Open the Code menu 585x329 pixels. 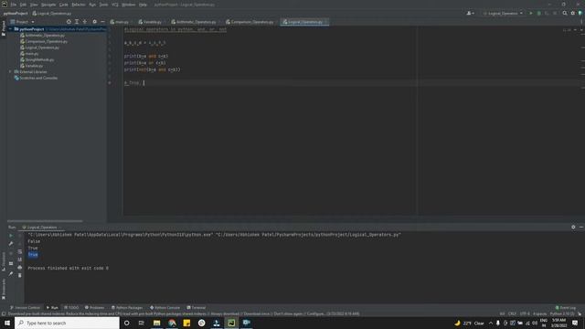[x=64, y=5]
